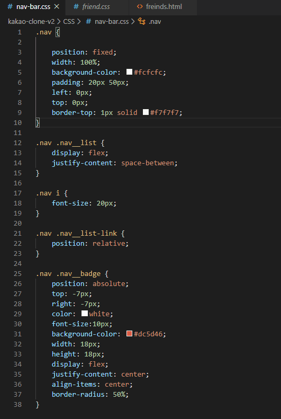Click nav-bar.css in the breadcrumb path
This screenshot has width=281, height=419.
(x=112, y=21)
